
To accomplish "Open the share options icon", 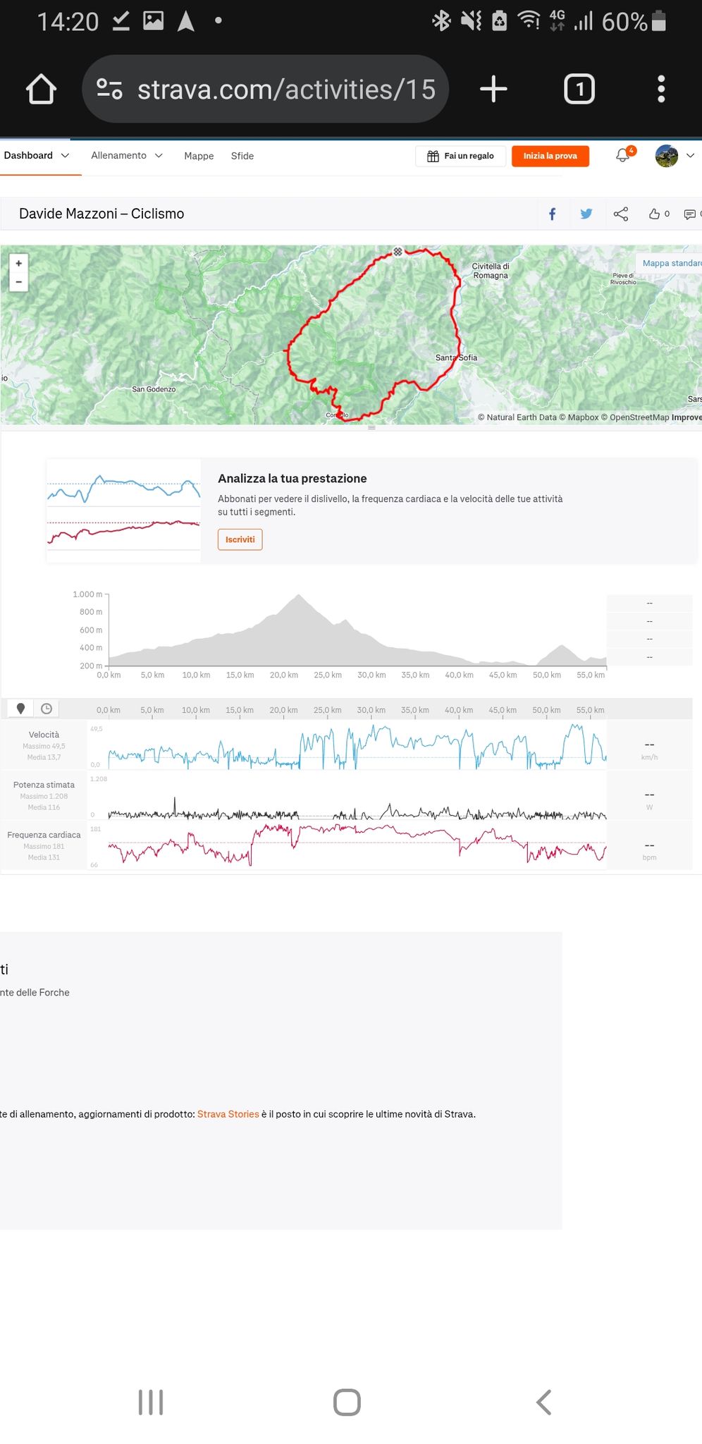I will [x=621, y=214].
